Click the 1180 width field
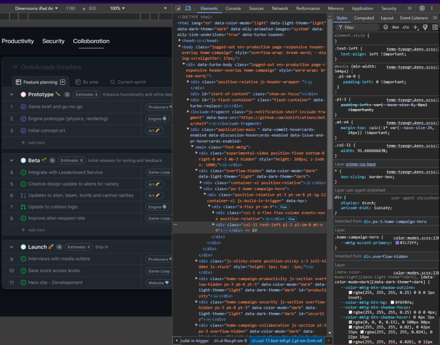Image resolution: width=440 pixels, height=345 pixels. click(x=71, y=9)
